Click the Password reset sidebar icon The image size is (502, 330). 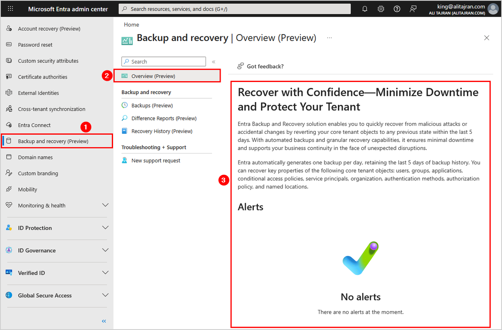9,44
